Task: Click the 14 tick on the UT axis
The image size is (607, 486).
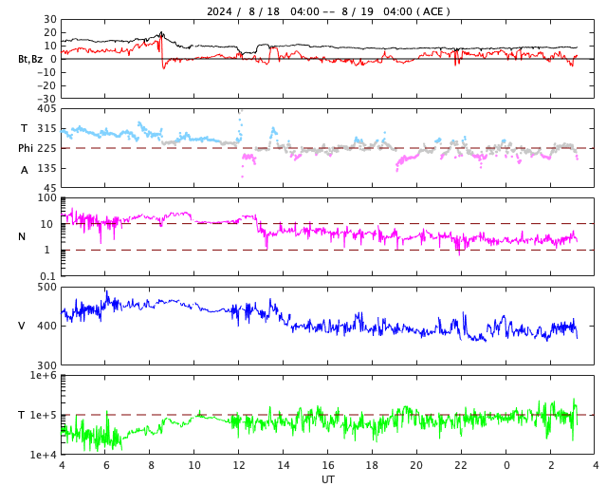Action: pyautogui.click(x=284, y=465)
